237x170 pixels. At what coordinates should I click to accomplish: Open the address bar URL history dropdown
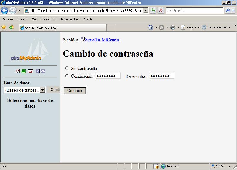pyautogui.click(x=145, y=11)
